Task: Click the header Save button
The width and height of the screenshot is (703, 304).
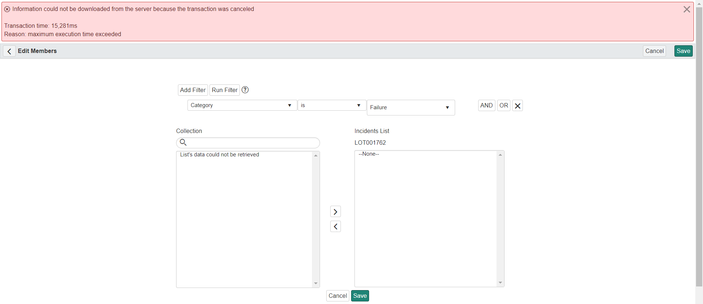Action: click(x=683, y=51)
